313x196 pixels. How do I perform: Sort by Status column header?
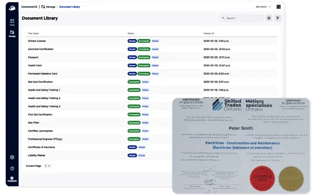point(131,33)
